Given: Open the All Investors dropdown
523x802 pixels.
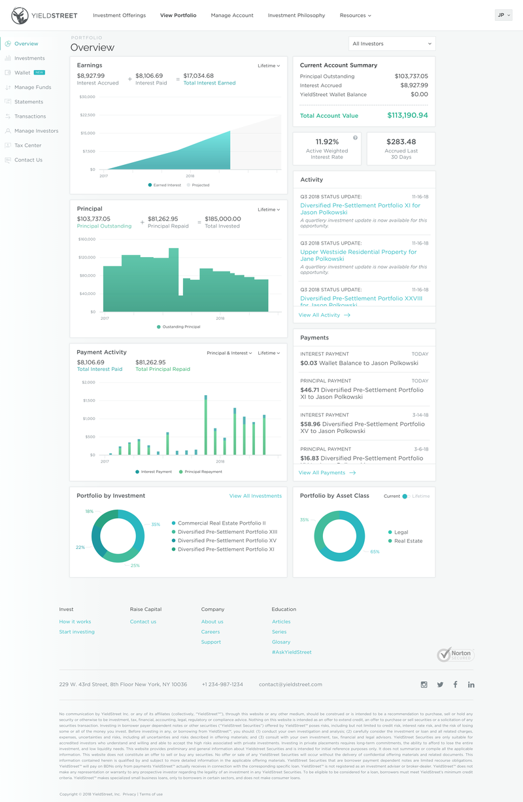Looking at the screenshot, I should (x=392, y=44).
